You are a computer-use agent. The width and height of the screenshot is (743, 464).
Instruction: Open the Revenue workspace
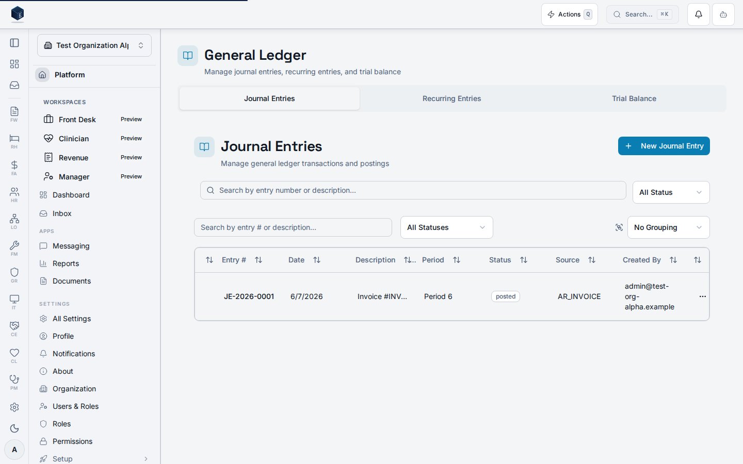94,158
